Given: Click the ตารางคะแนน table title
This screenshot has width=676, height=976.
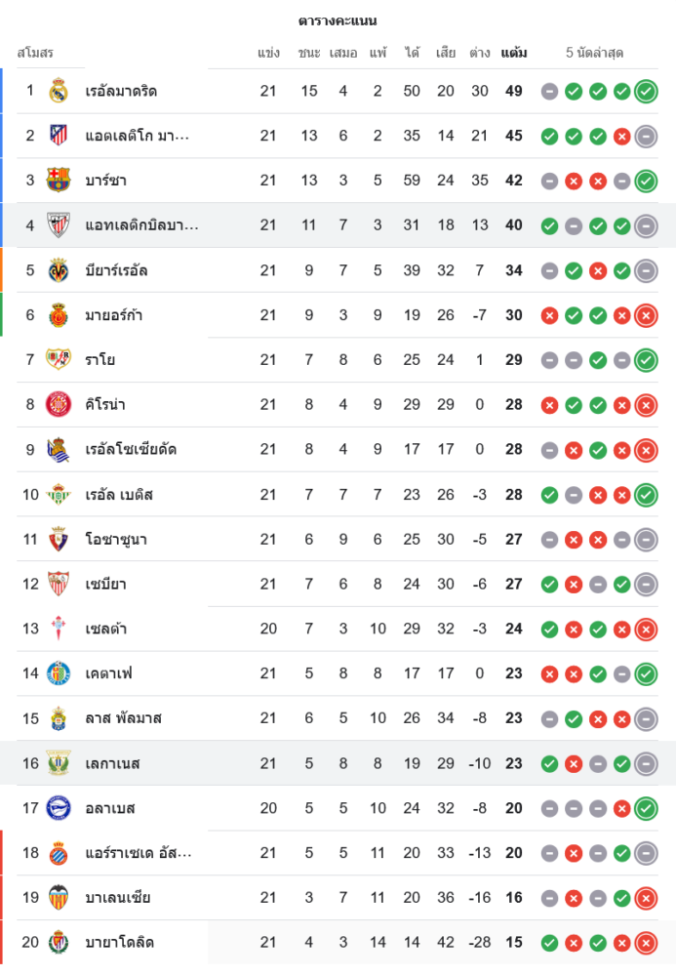Looking at the screenshot, I should (x=338, y=20).
